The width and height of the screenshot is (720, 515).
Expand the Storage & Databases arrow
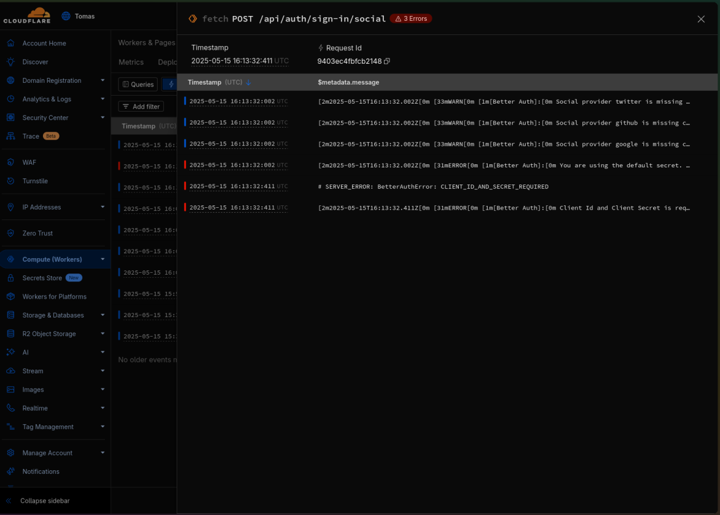pyautogui.click(x=102, y=315)
